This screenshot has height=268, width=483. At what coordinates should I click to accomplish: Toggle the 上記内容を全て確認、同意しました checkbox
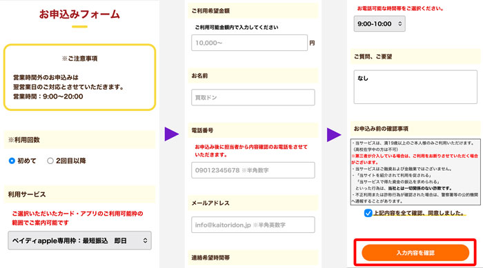point(368,213)
